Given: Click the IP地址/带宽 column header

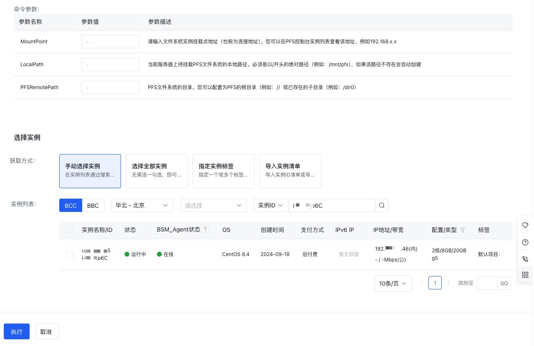Looking at the screenshot, I should pyautogui.click(x=388, y=230).
